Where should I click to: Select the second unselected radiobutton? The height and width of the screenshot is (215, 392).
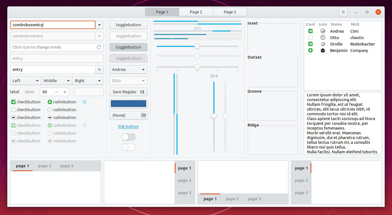50,110
